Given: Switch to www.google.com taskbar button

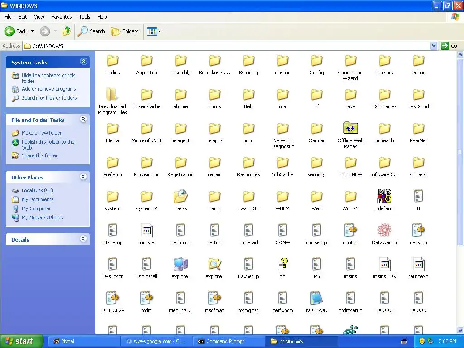Looking at the screenshot, I should tap(156, 341).
